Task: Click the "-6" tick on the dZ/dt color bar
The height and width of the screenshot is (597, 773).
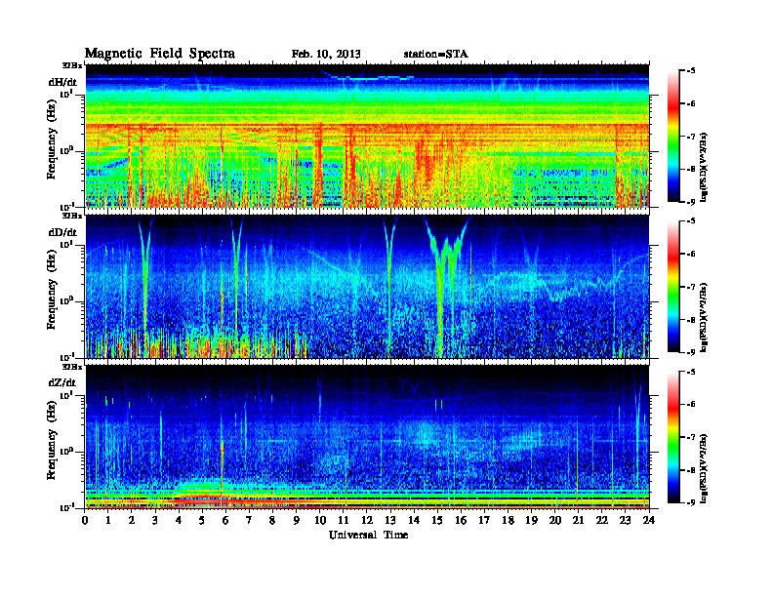Action: pos(691,405)
